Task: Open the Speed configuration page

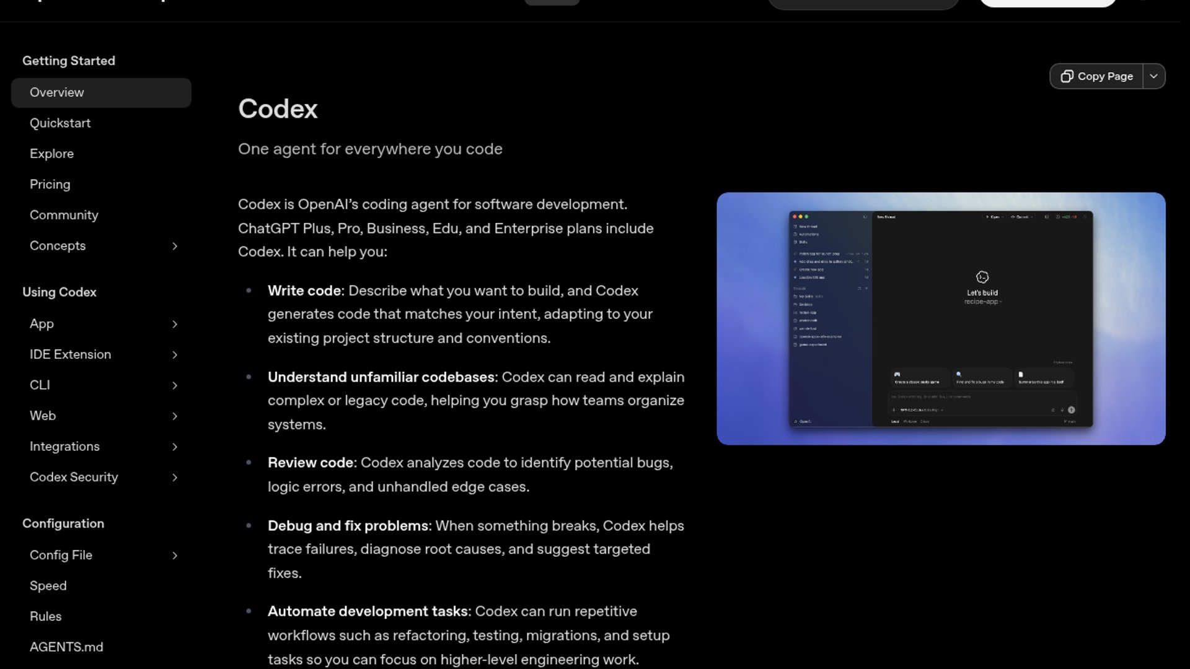Action: pyautogui.click(x=48, y=586)
